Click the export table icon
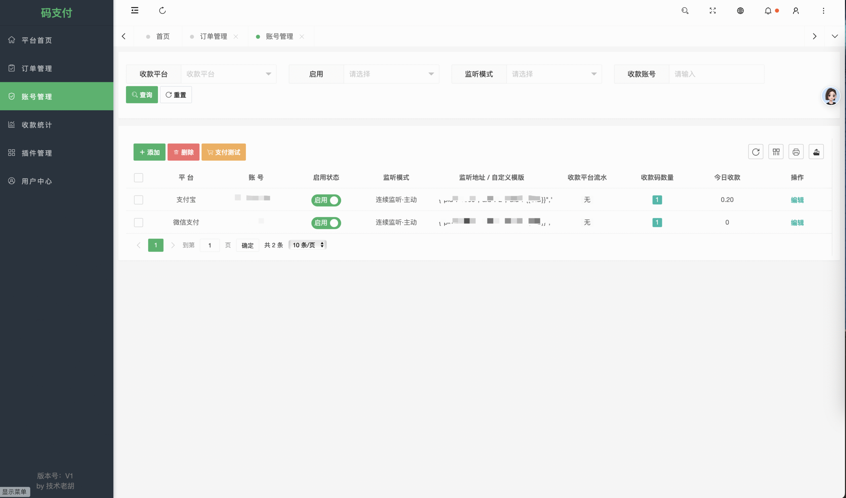The height and width of the screenshot is (498, 846). click(816, 152)
